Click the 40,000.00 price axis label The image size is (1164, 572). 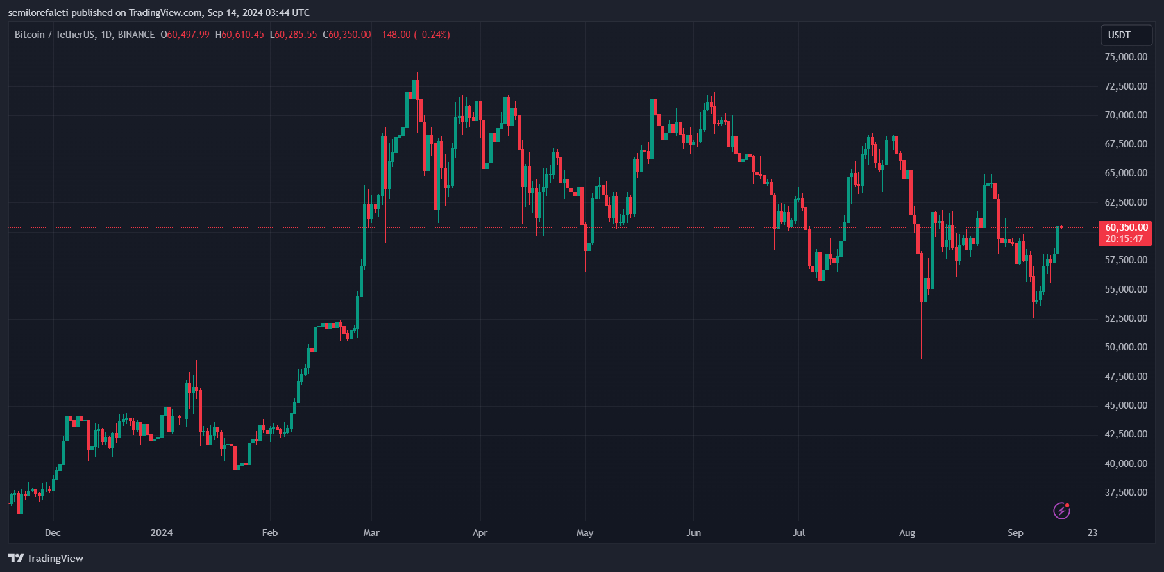point(1126,464)
